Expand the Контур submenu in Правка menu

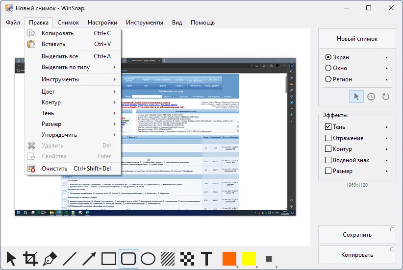(x=73, y=102)
